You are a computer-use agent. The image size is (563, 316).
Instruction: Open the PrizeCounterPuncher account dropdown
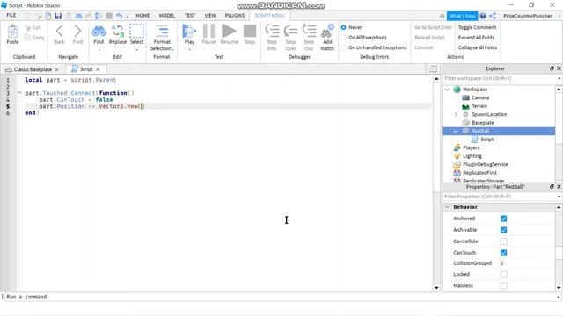click(x=559, y=16)
